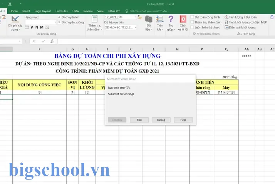Click Tiên lượng / Dự toán
Screen dimensions: 275x184
tap(241, 17)
